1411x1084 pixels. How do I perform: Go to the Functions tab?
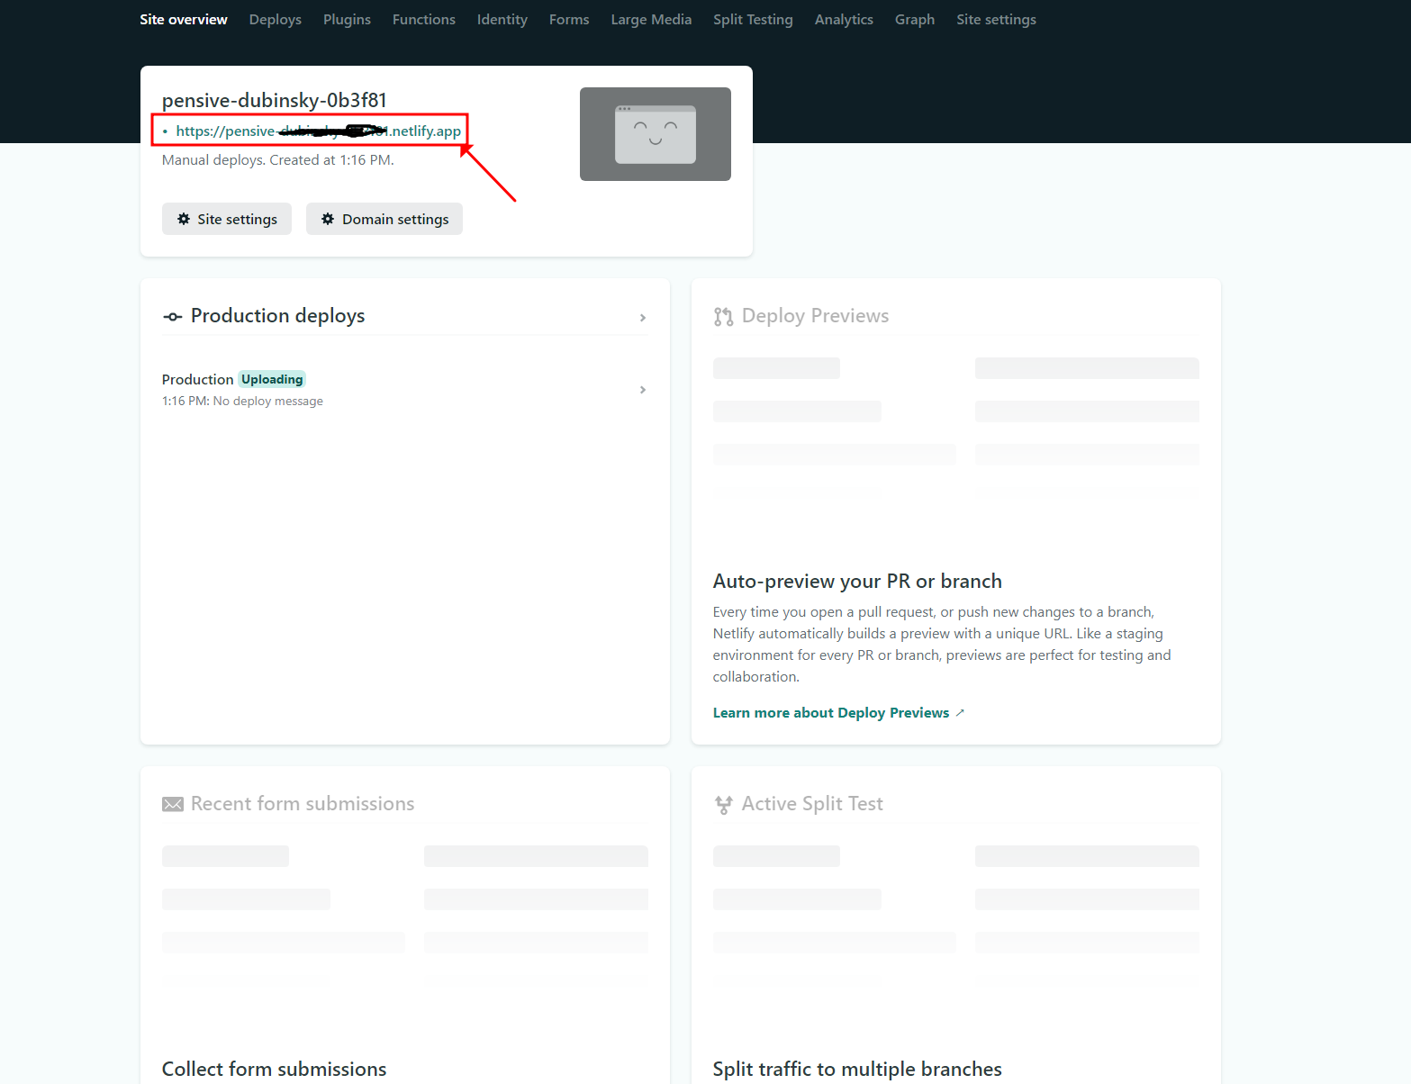[424, 20]
